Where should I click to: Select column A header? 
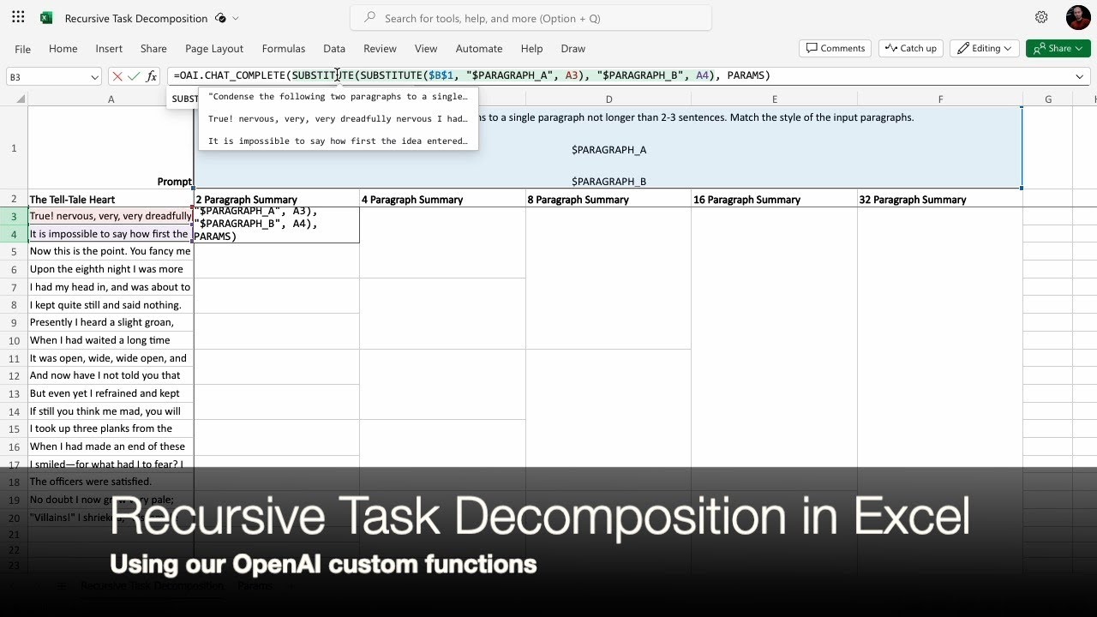tap(111, 99)
